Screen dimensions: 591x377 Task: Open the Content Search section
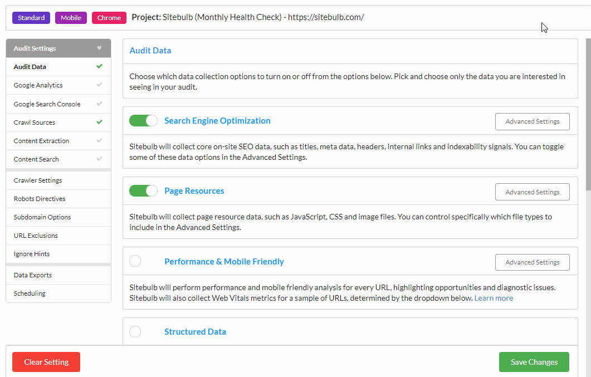(58, 159)
